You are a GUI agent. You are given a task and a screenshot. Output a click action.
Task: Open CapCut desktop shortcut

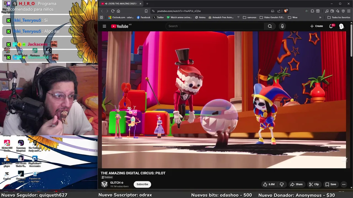click(7, 176)
